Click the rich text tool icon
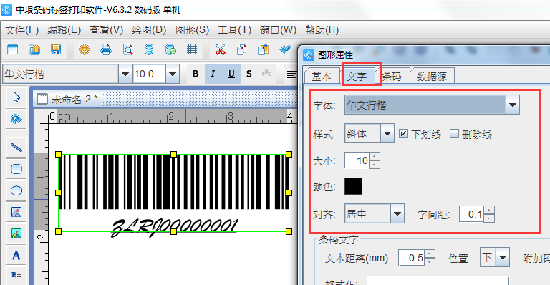The image size is (550, 285). tap(16, 276)
